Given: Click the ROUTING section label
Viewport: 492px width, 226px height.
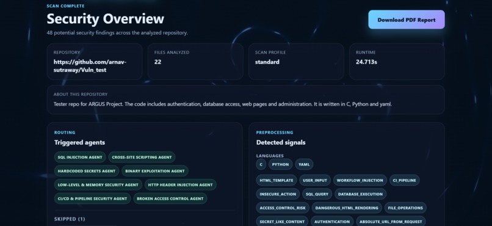Looking at the screenshot, I should click(x=65, y=133).
